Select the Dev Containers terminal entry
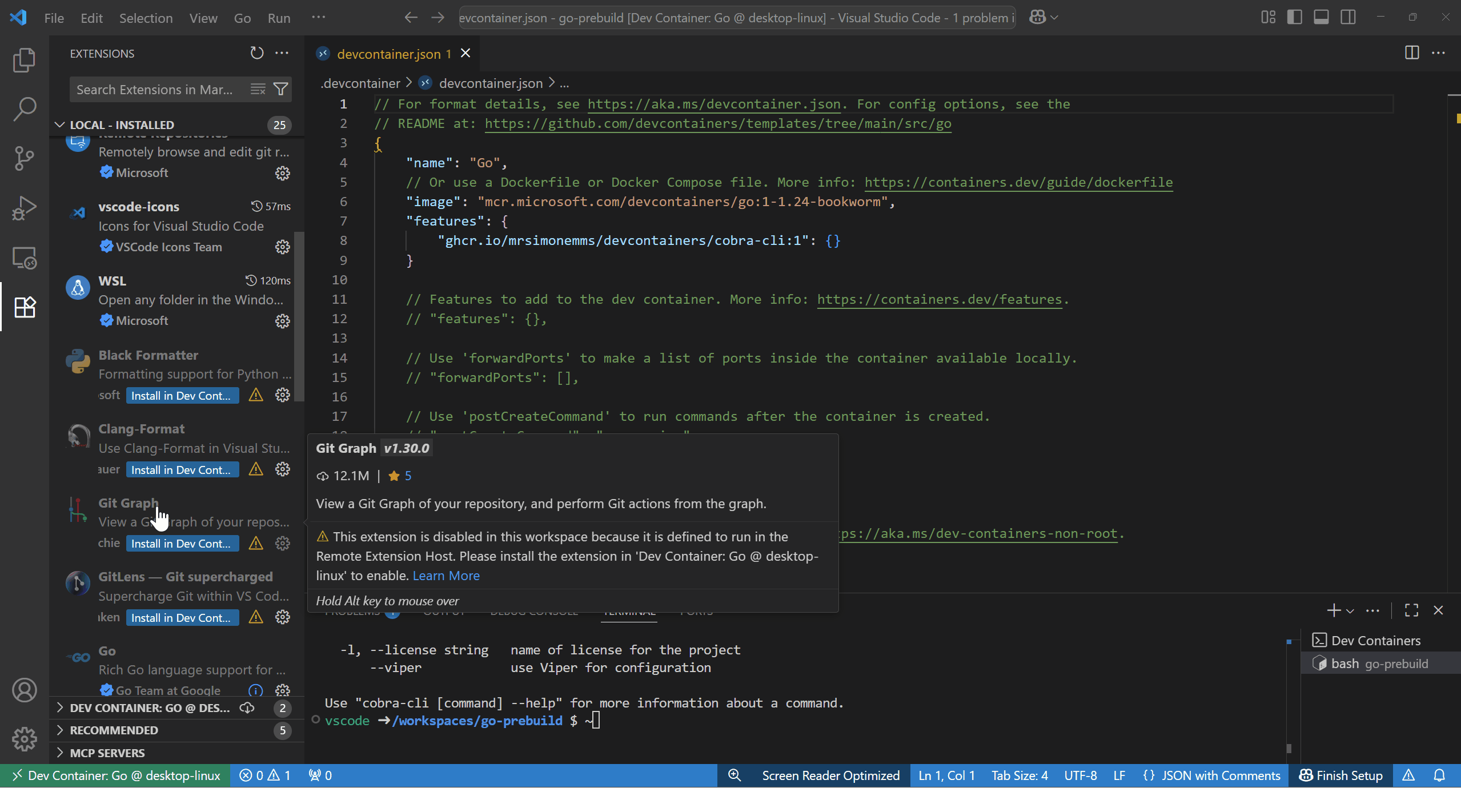 coord(1380,641)
